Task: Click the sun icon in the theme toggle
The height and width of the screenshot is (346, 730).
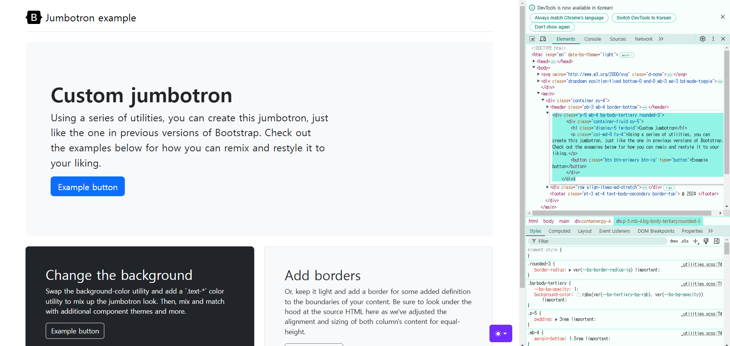Action: [x=498, y=334]
